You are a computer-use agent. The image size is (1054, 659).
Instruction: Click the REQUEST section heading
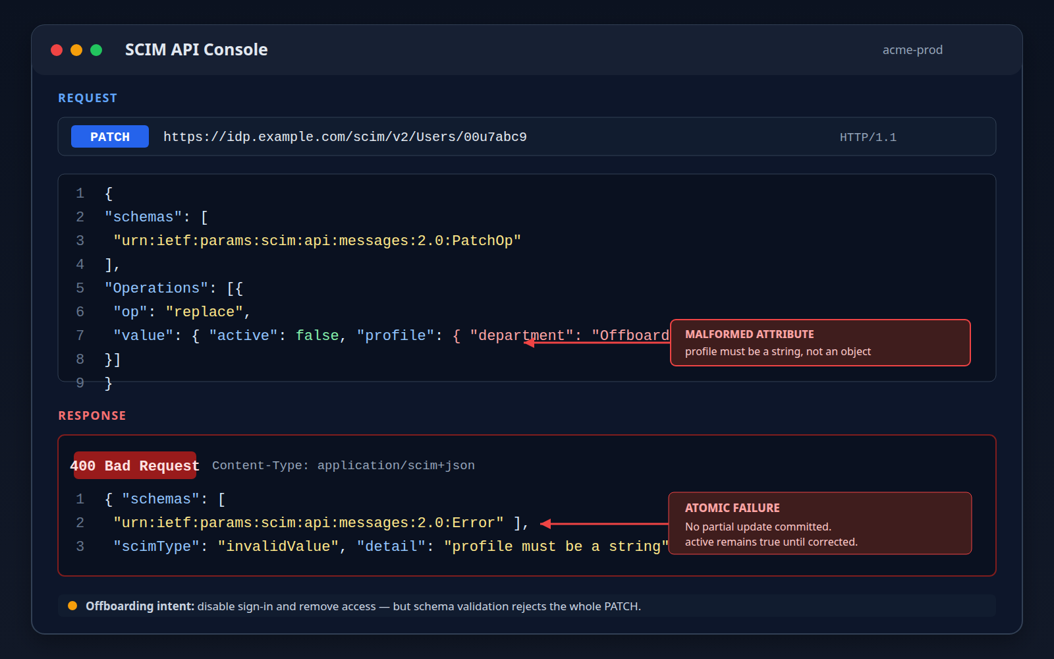(88, 98)
